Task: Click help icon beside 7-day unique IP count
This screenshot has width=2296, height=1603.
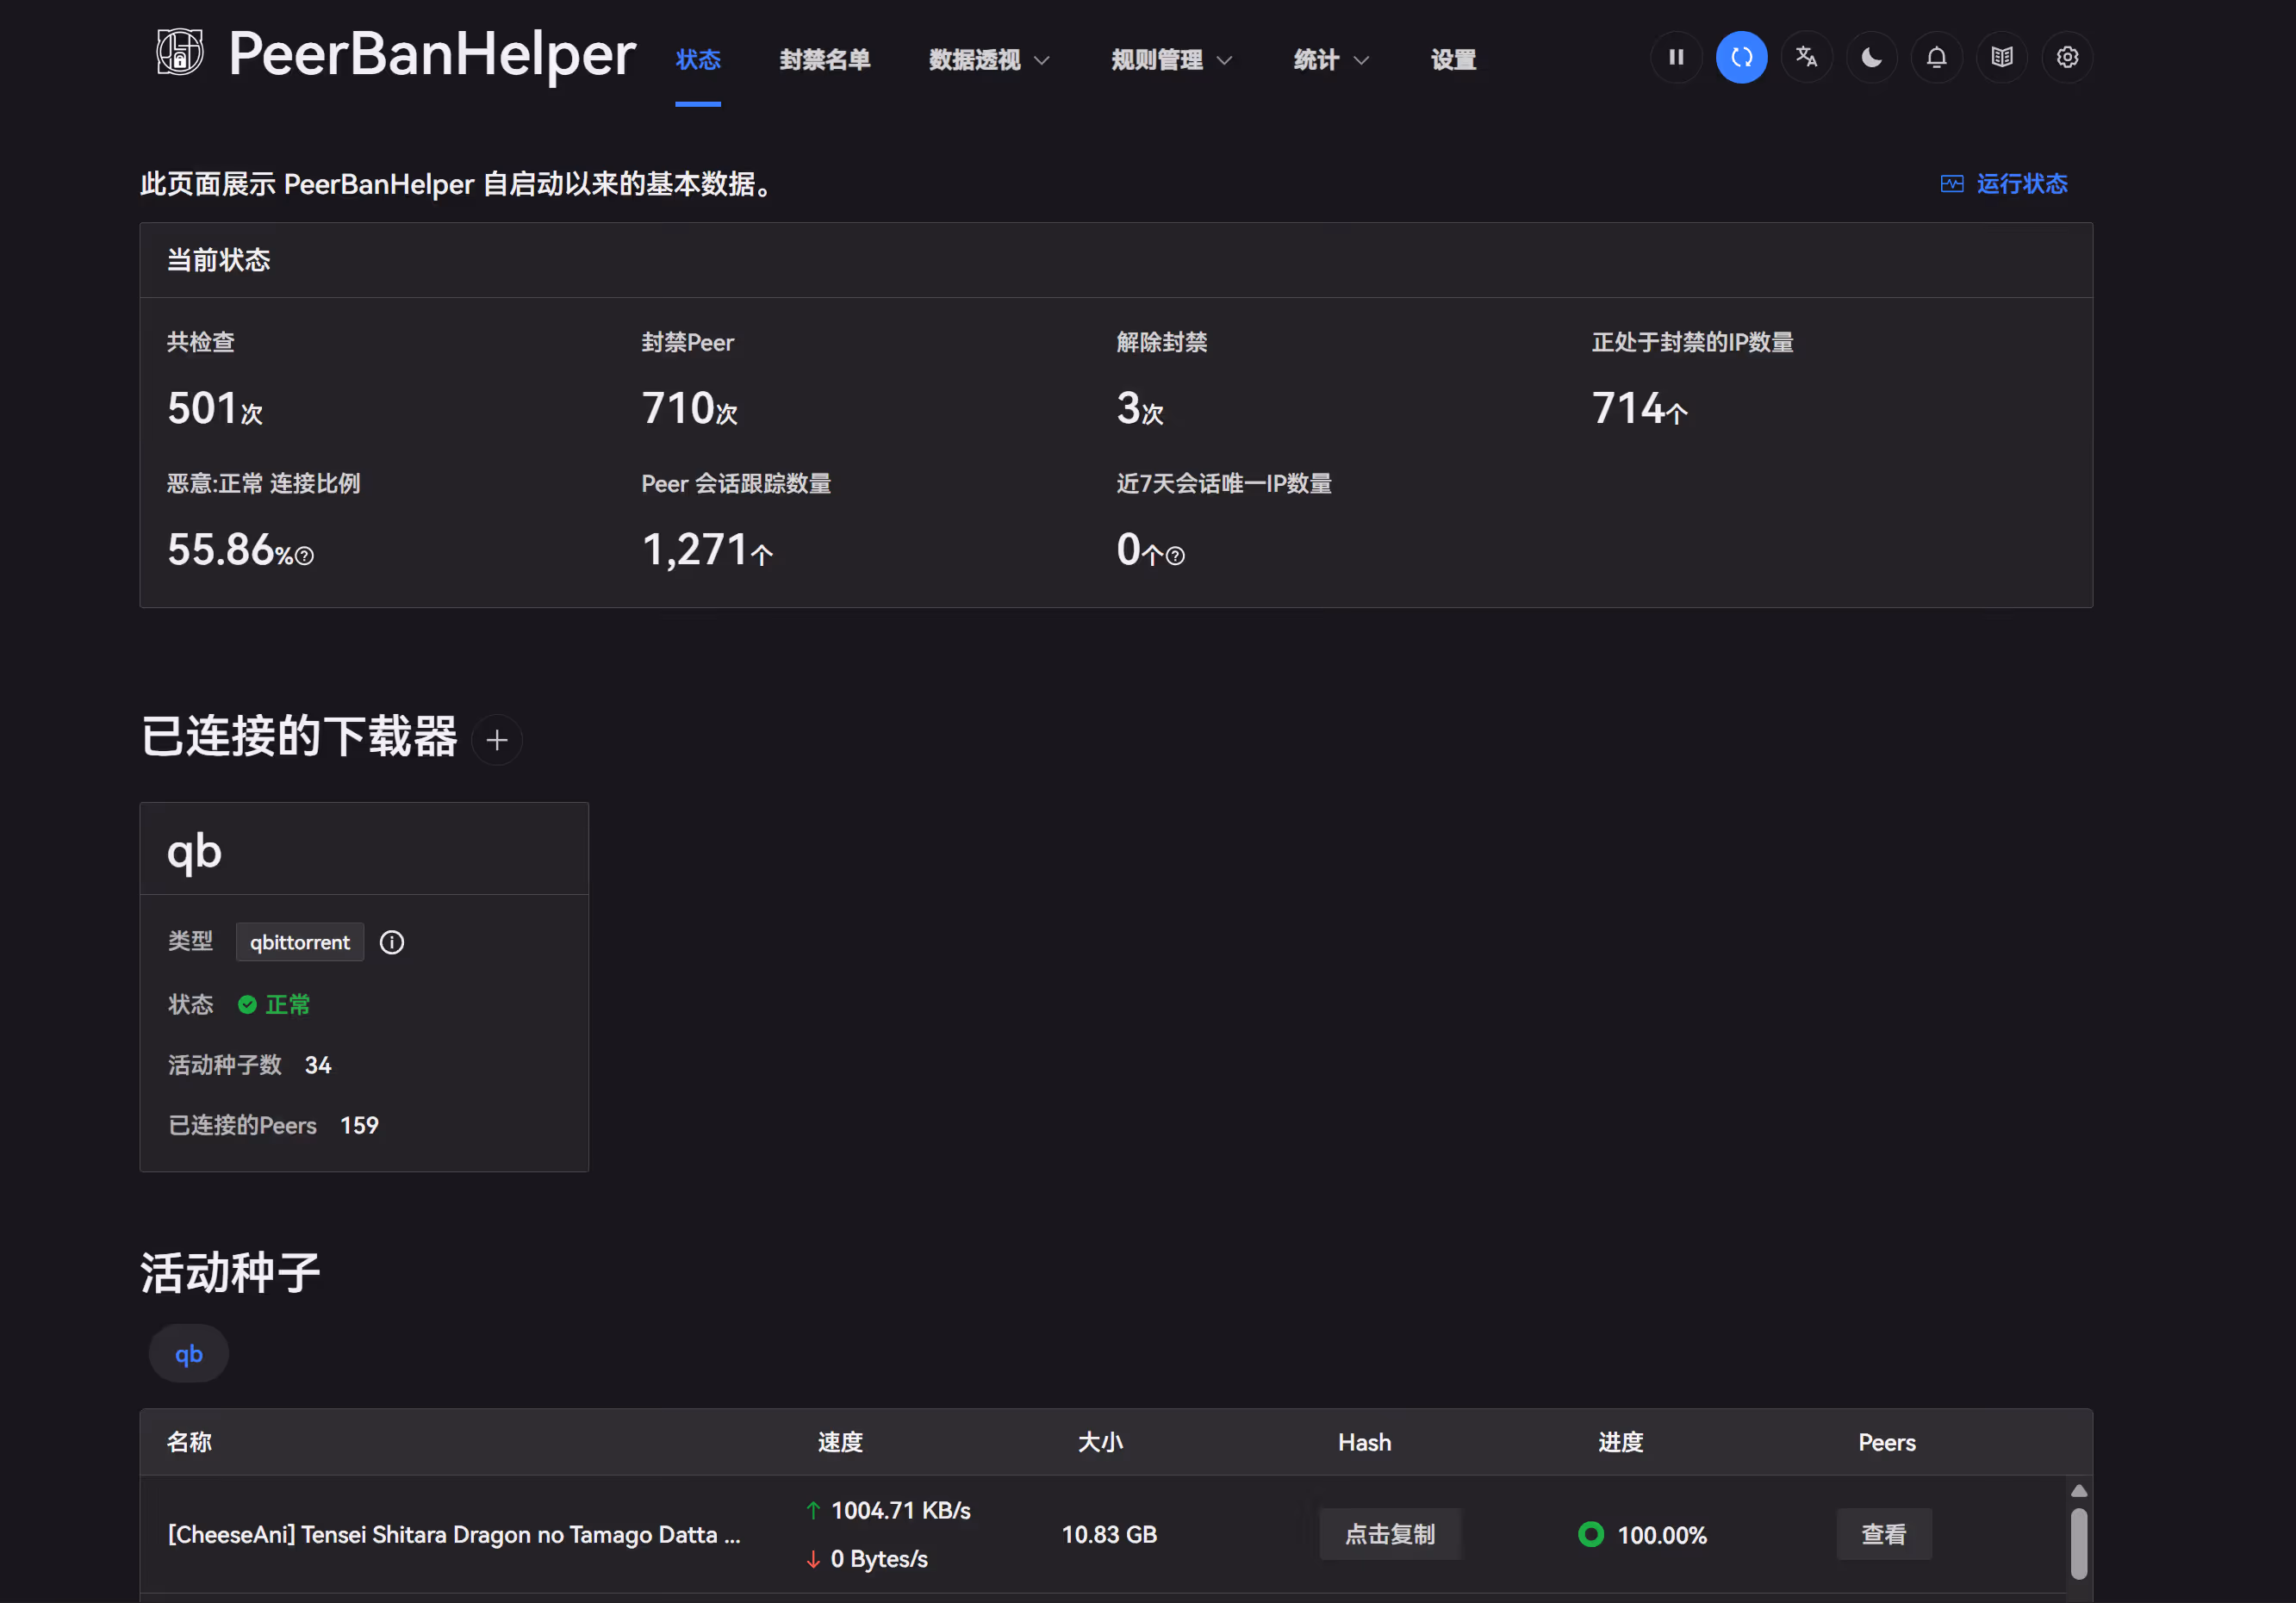Action: [x=1176, y=556]
